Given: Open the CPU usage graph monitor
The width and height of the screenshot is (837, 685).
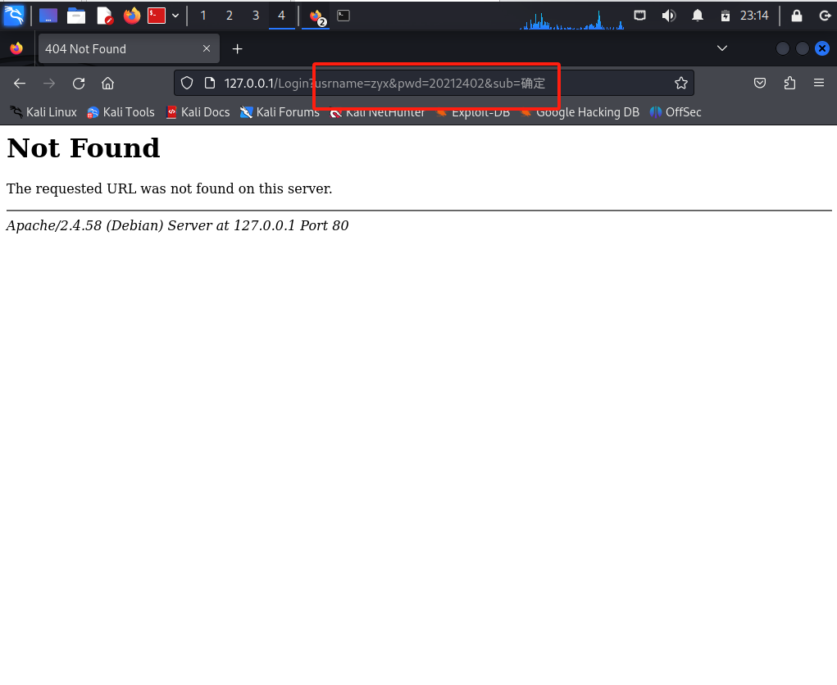Looking at the screenshot, I should click(571, 19).
